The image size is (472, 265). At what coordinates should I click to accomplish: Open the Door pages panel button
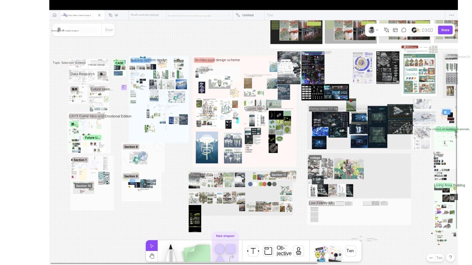[x=109, y=30]
